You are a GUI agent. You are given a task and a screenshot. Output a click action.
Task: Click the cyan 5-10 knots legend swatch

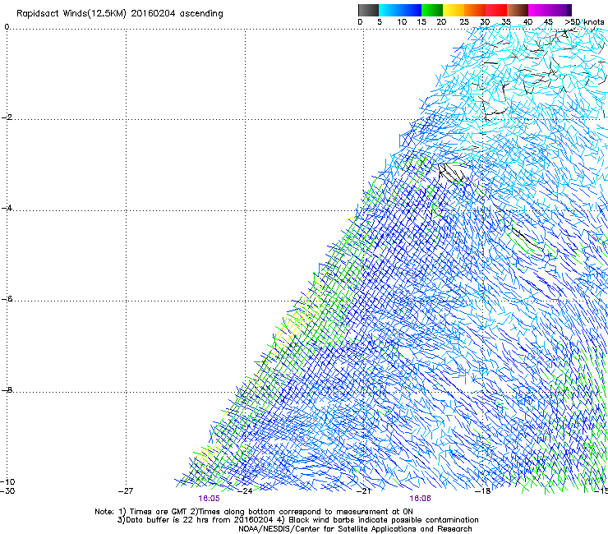pos(389,10)
